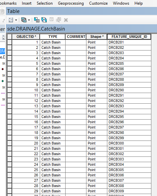
Task: Click the cell DRCB304
Action: [x=129, y=164]
